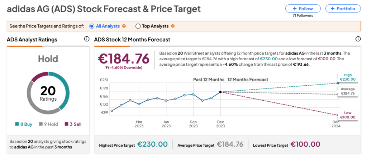Screen dimensions: 367x162
Task: Open info icon in 12 Months Forecast panel
Action: pos(358,39)
